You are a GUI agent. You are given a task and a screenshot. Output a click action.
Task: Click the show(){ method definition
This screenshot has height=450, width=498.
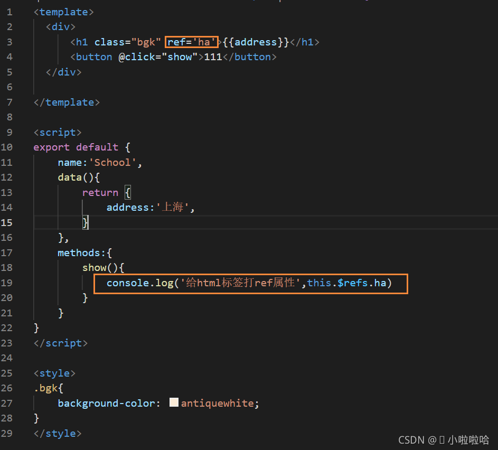(x=103, y=268)
